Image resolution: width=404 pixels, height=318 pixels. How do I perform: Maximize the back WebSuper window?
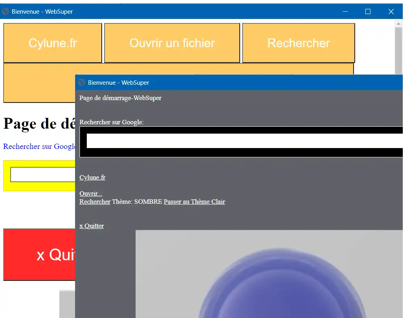pyautogui.click(x=368, y=12)
